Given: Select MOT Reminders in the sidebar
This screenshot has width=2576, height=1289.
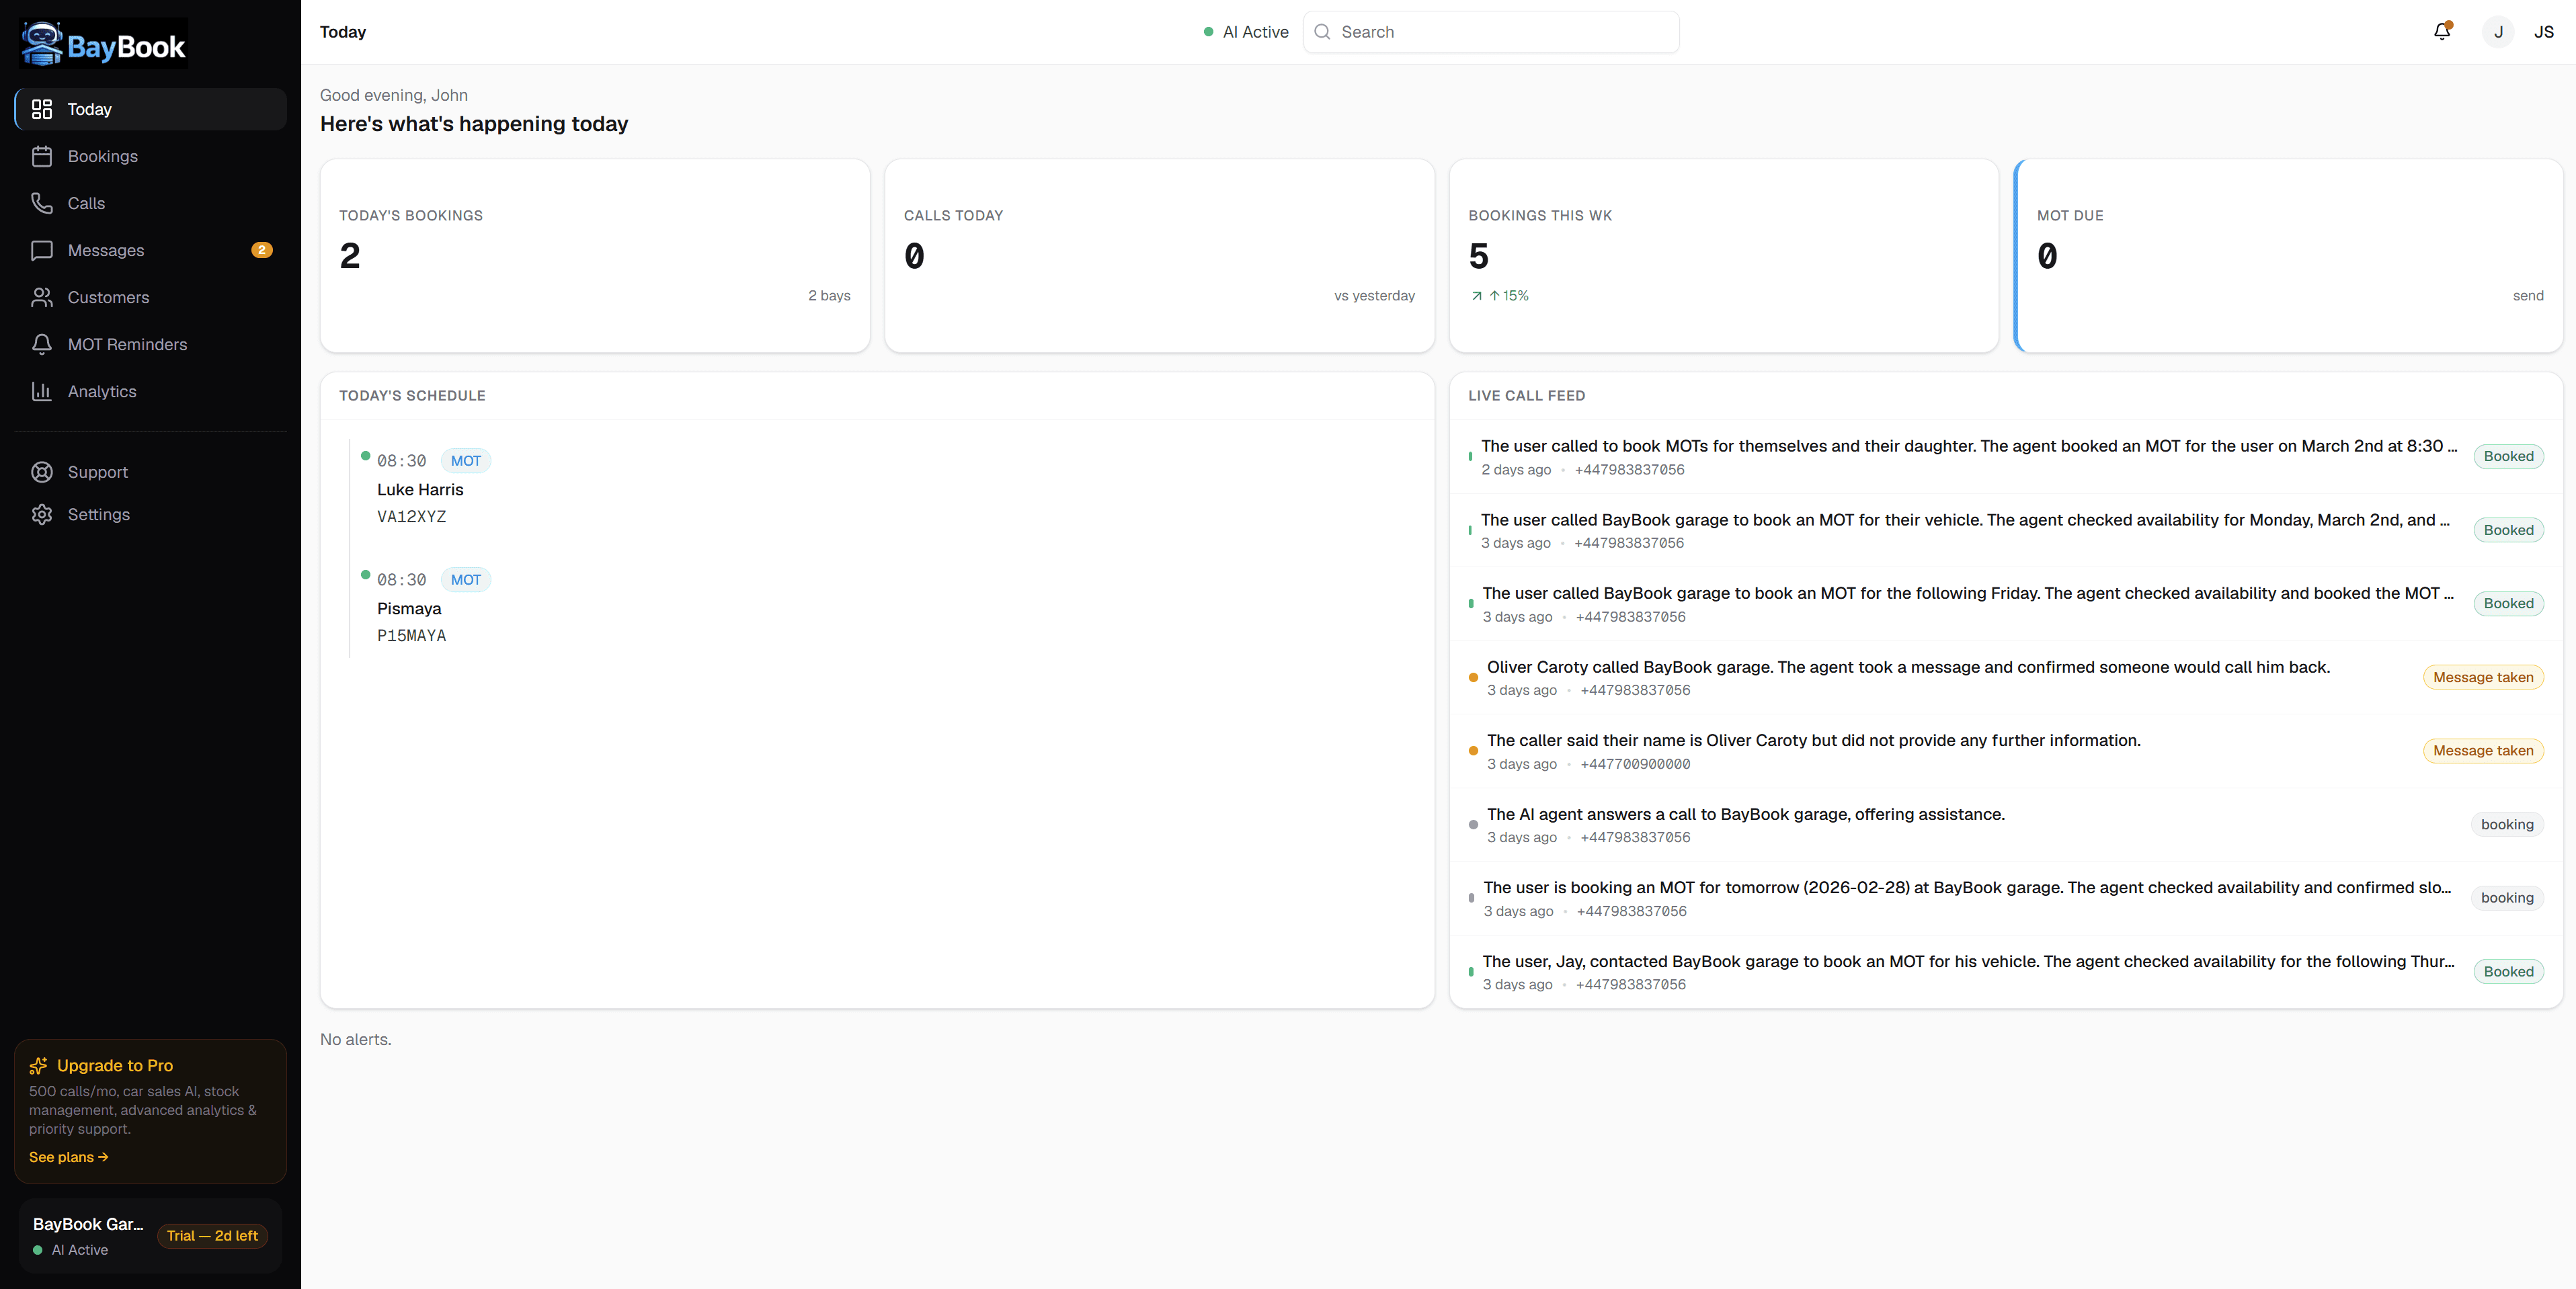Looking at the screenshot, I should tap(128, 344).
